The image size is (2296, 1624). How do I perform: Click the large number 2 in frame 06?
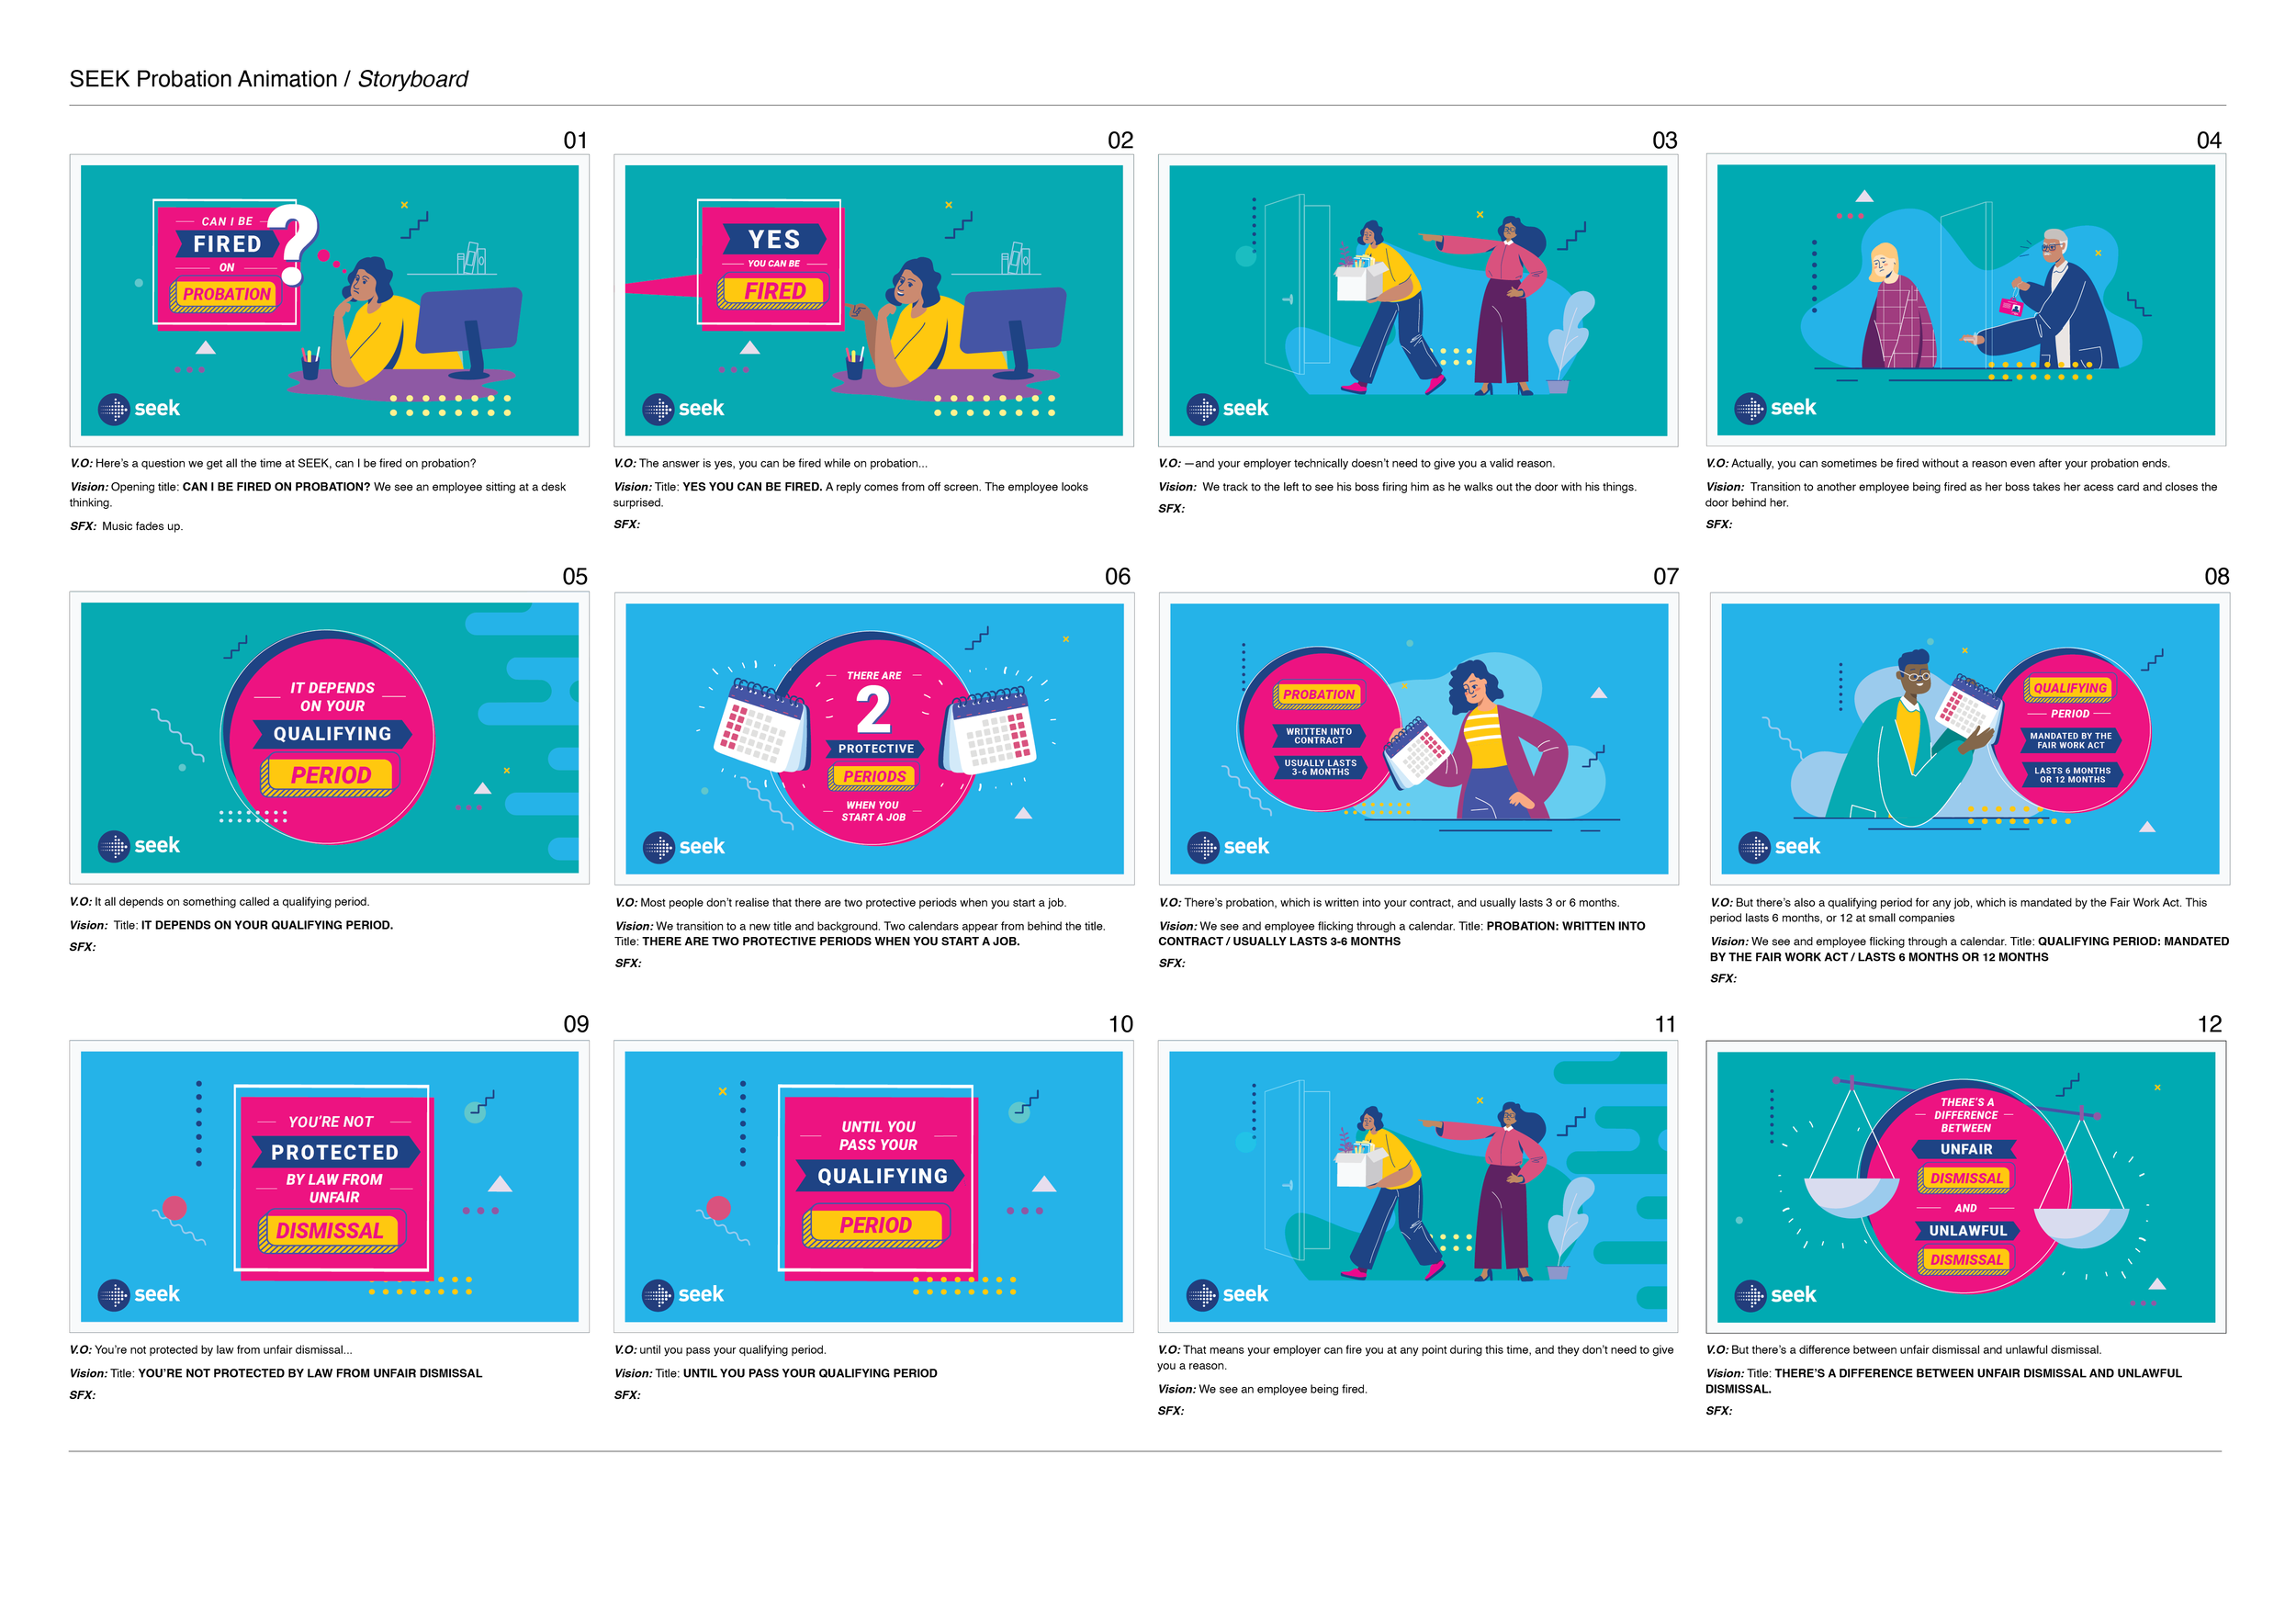[x=873, y=709]
